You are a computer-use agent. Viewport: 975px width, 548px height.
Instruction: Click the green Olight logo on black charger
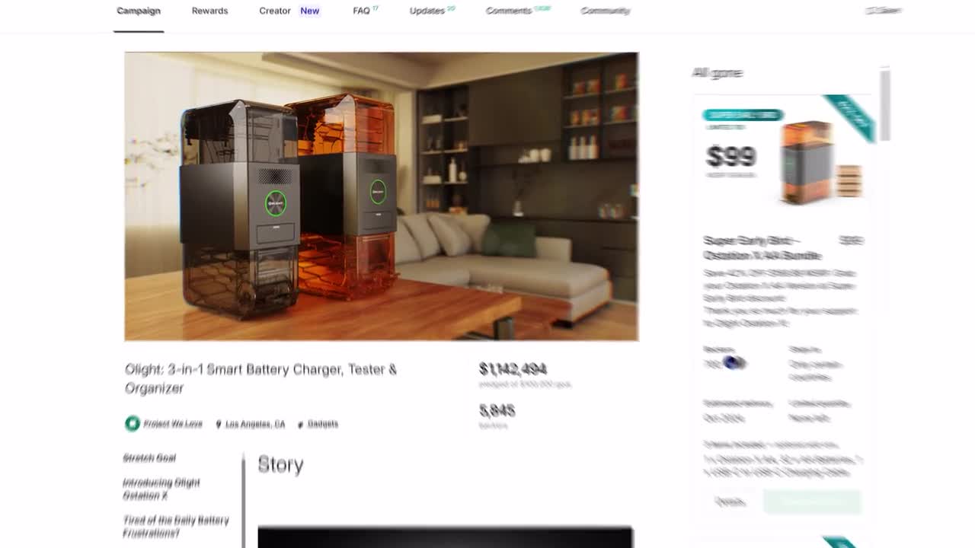(x=276, y=203)
